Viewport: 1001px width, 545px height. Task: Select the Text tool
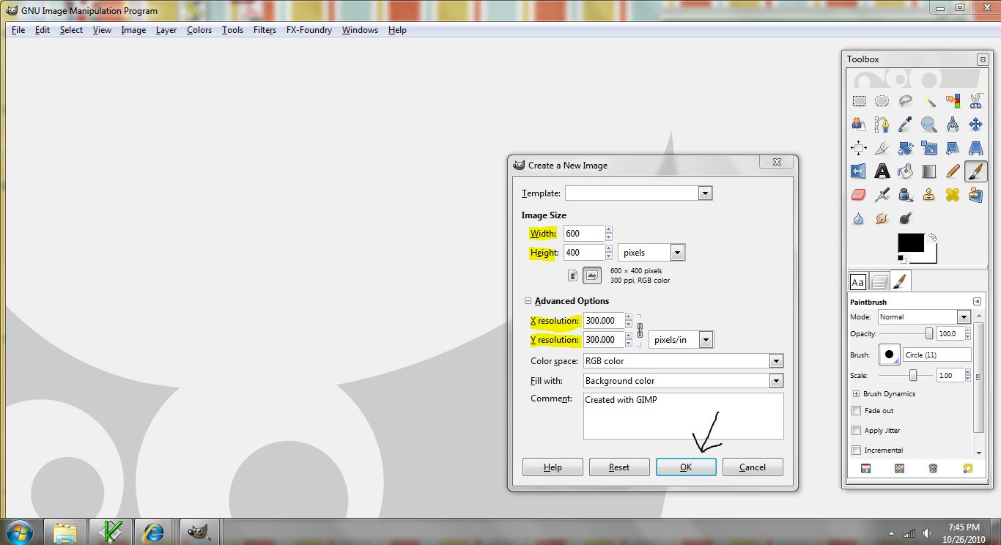coord(882,171)
